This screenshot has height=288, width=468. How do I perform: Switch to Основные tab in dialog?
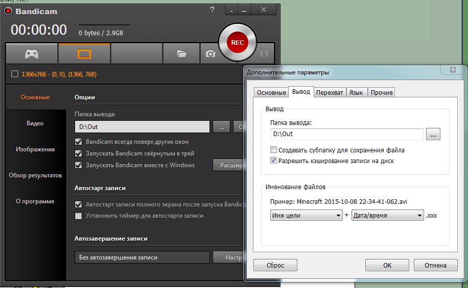point(271,93)
